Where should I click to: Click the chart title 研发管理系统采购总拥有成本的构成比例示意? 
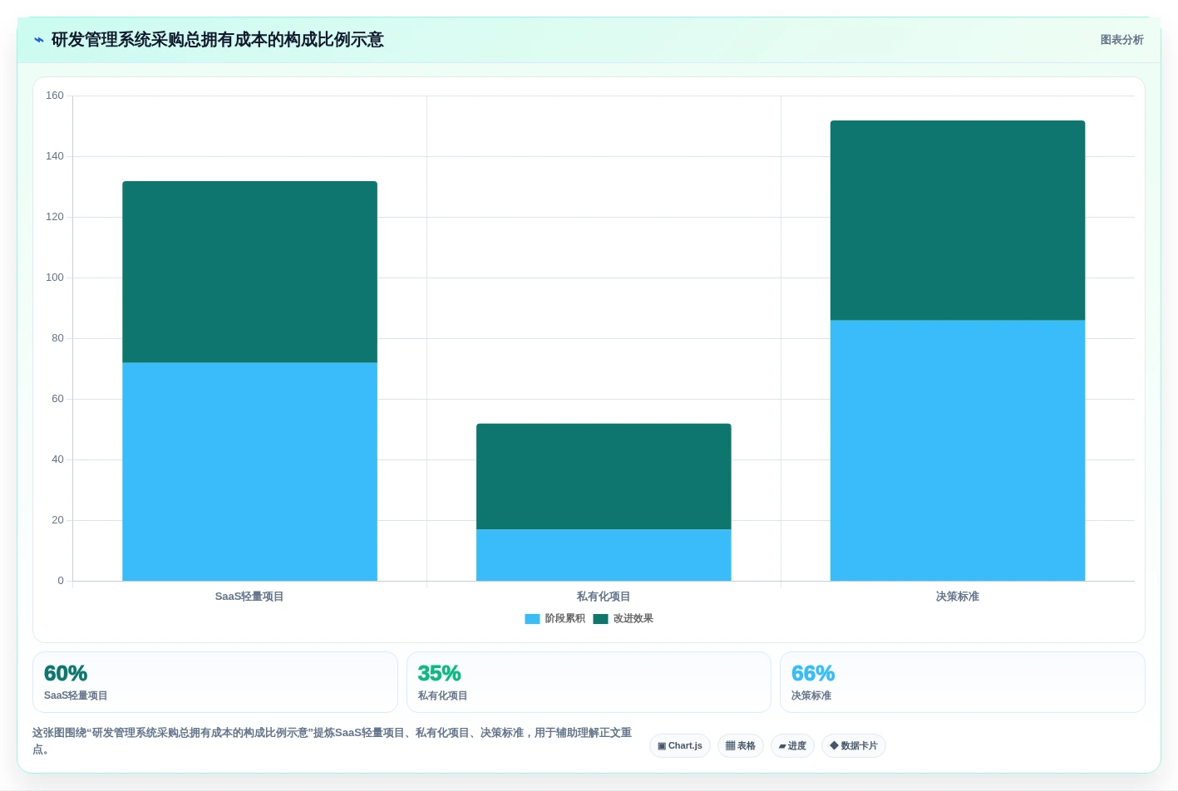[217, 40]
